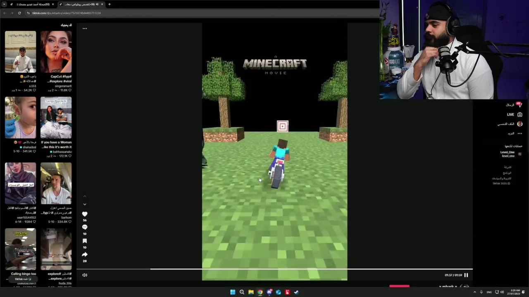Open the huda.306 explore video thumbnail
This screenshot has width=529, height=297.
tap(56, 249)
